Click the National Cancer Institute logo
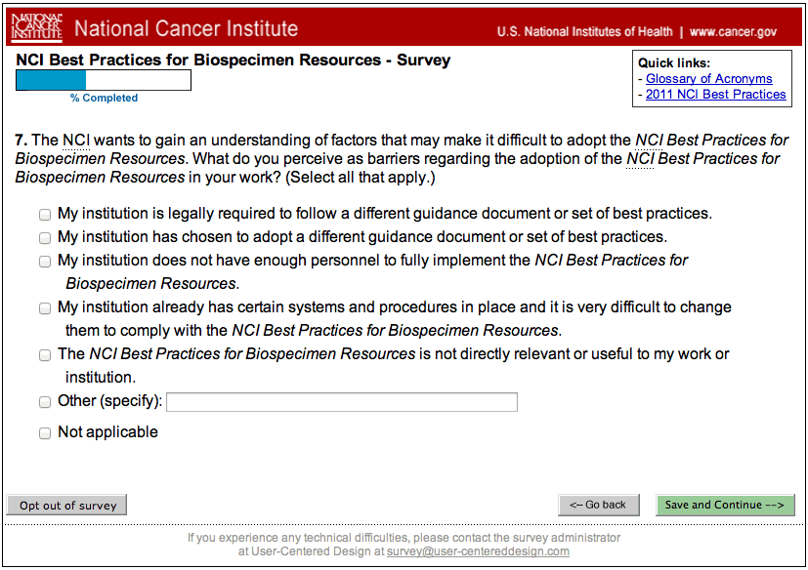 pos(36,27)
